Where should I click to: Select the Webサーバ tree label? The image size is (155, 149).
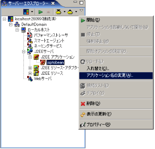click(43, 79)
